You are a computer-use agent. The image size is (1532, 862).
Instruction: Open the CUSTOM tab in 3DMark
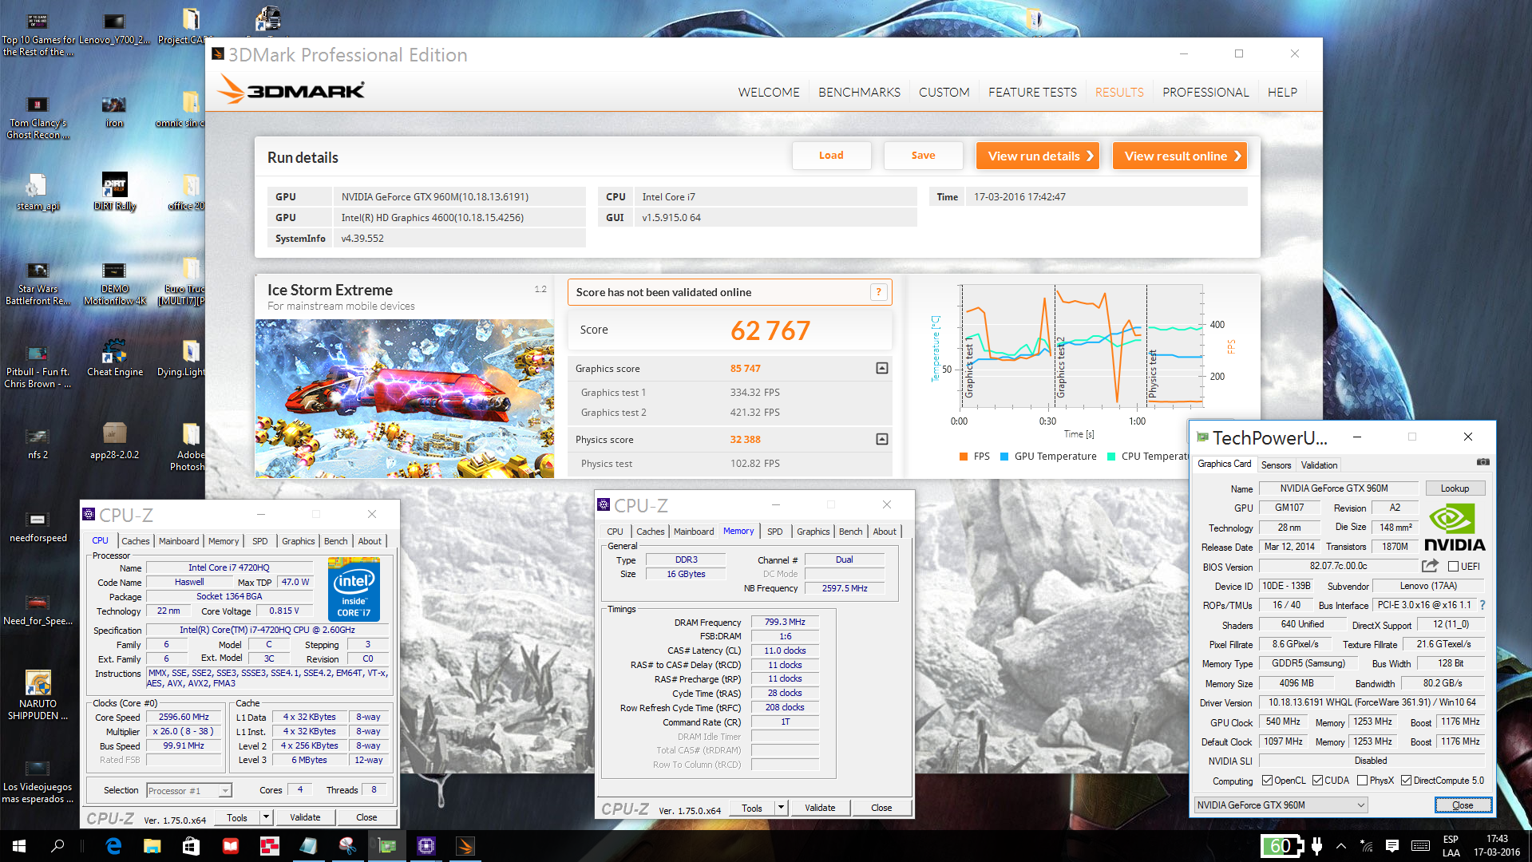(x=944, y=92)
